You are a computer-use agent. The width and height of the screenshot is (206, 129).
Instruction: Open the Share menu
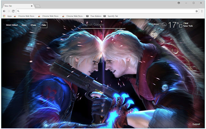[x=33, y=25]
